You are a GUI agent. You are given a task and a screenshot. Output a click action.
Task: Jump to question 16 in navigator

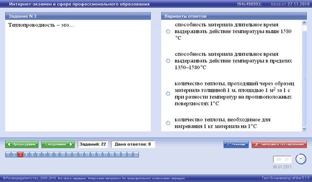(99, 155)
